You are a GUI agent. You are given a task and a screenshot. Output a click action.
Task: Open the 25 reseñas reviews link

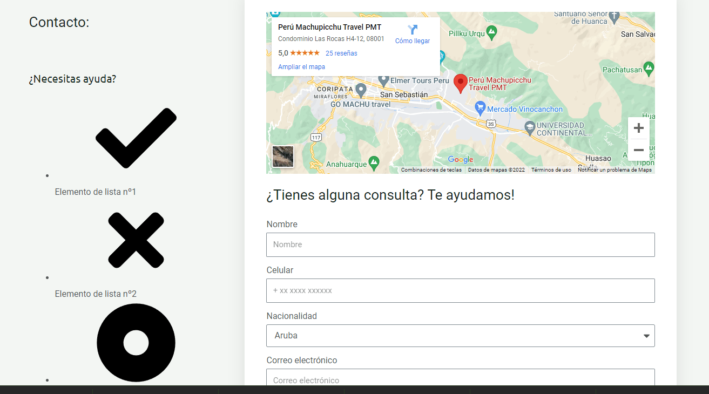tap(341, 53)
